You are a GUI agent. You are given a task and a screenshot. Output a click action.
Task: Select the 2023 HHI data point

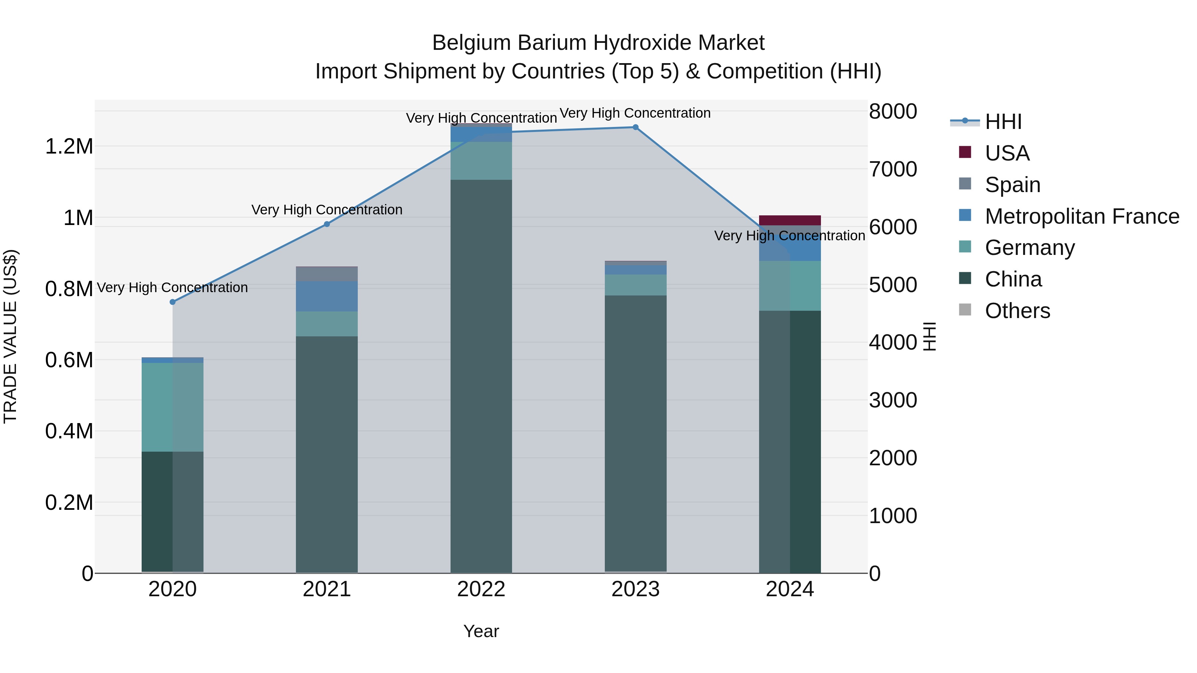[635, 127]
